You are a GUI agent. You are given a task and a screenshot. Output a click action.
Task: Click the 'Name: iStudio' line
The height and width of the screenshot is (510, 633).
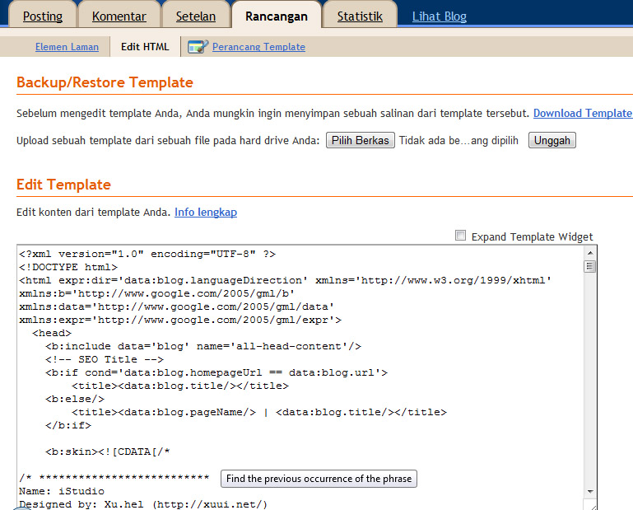click(x=62, y=491)
